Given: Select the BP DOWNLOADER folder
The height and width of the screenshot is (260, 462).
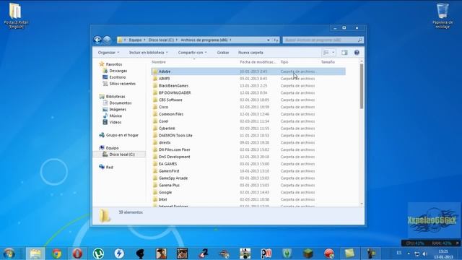Looking at the screenshot, I should pyautogui.click(x=175, y=93).
